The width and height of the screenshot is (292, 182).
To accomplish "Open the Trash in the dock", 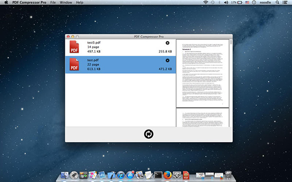I will tap(228, 175).
